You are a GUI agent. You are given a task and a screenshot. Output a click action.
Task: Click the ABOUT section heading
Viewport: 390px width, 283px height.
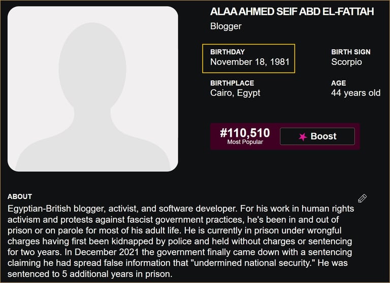coord(20,196)
